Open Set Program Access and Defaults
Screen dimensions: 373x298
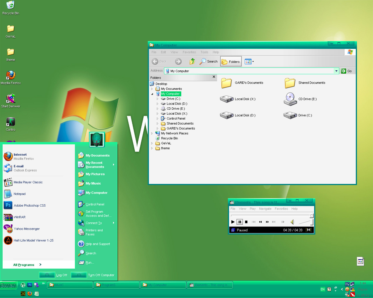click(95, 214)
